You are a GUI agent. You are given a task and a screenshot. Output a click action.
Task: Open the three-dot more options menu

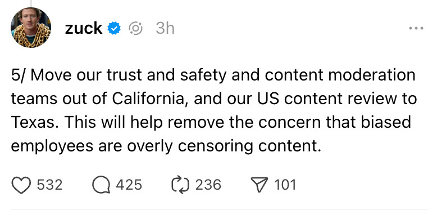[x=416, y=28]
